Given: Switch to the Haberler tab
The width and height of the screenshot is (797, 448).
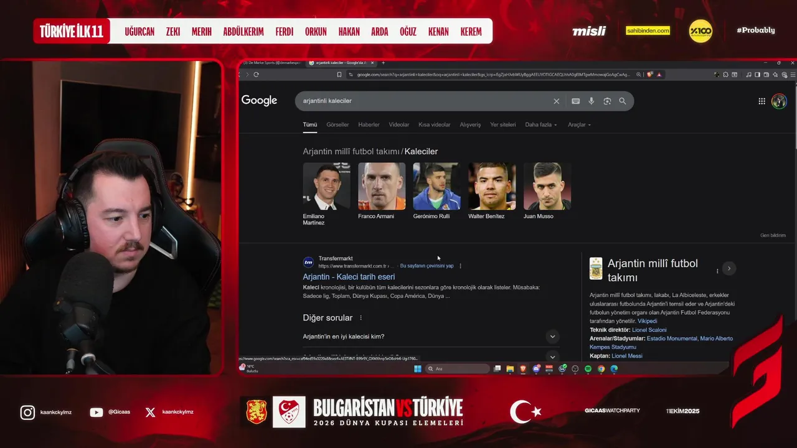Looking at the screenshot, I should pyautogui.click(x=369, y=124).
